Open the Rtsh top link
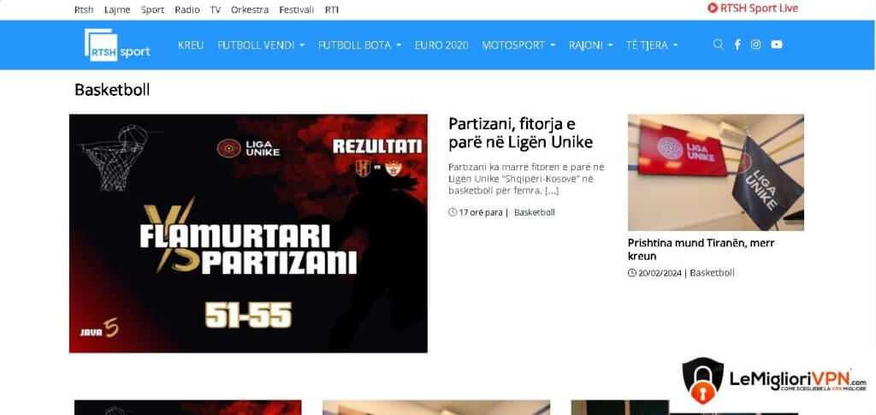 click(84, 9)
